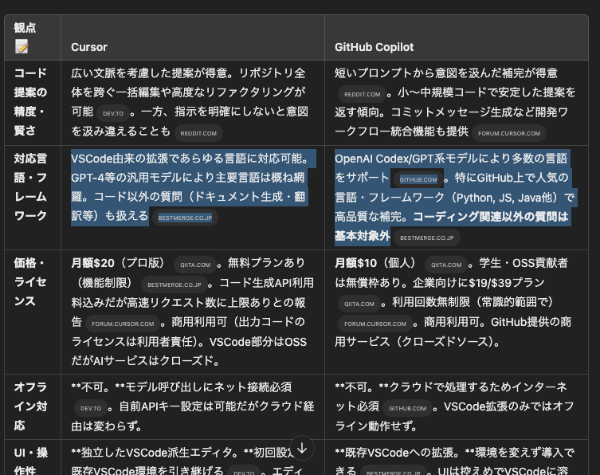Click text OpenAI Codex/GPT系モデルにより多数の言語
The width and height of the screenshot is (600, 475).
[x=451, y=159]
